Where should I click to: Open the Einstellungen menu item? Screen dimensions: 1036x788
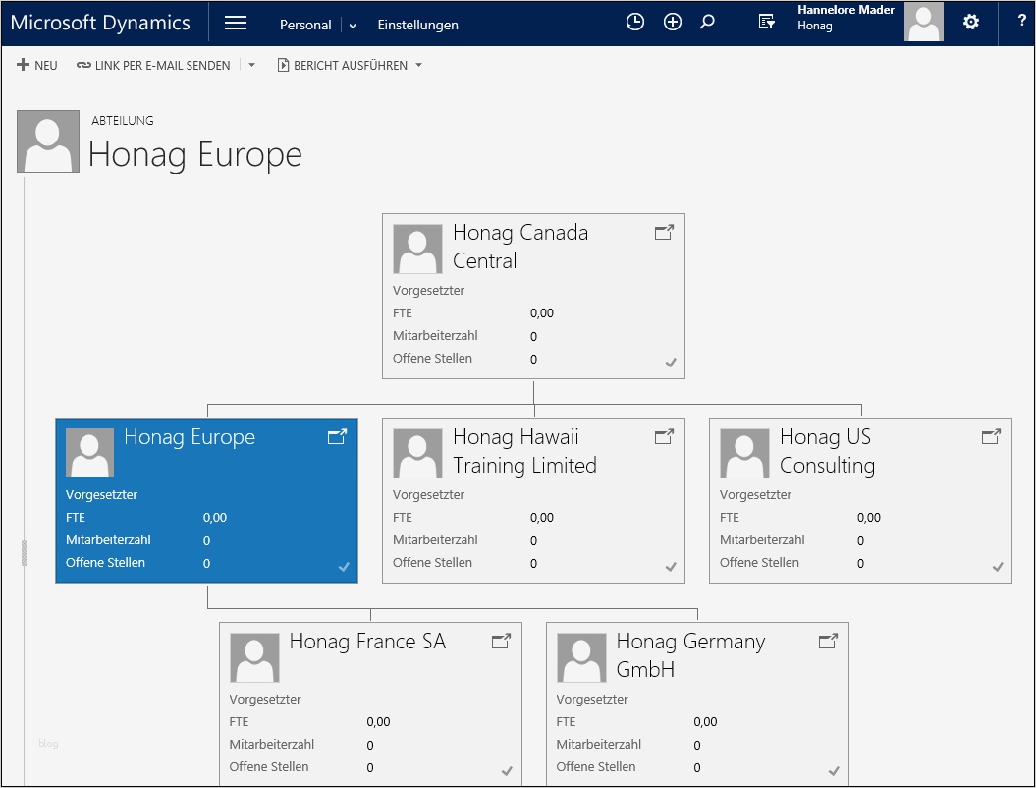(417, 26)
